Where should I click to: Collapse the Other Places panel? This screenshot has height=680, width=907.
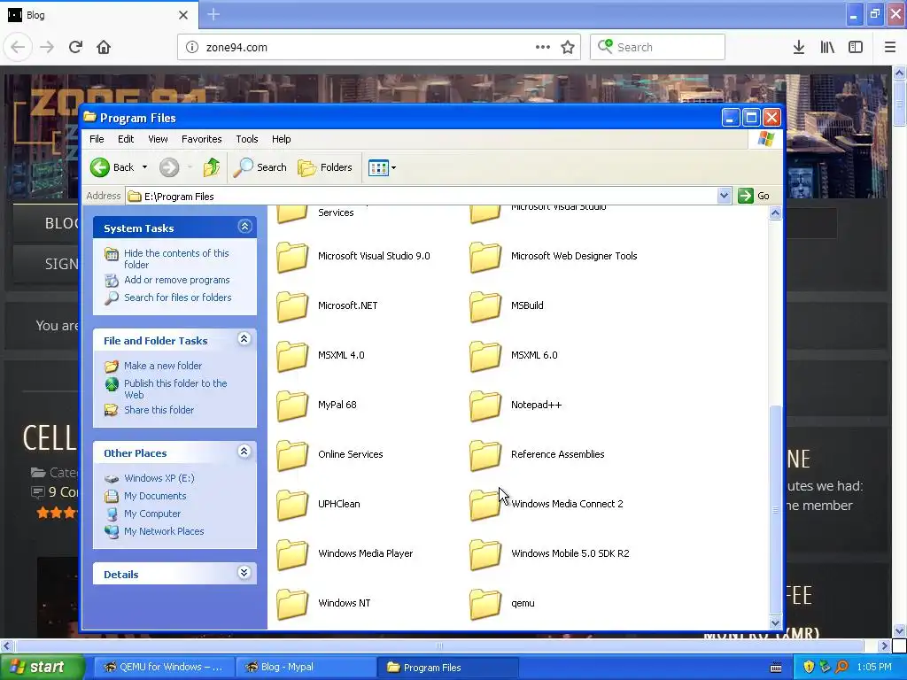click(x=244, y=451)
